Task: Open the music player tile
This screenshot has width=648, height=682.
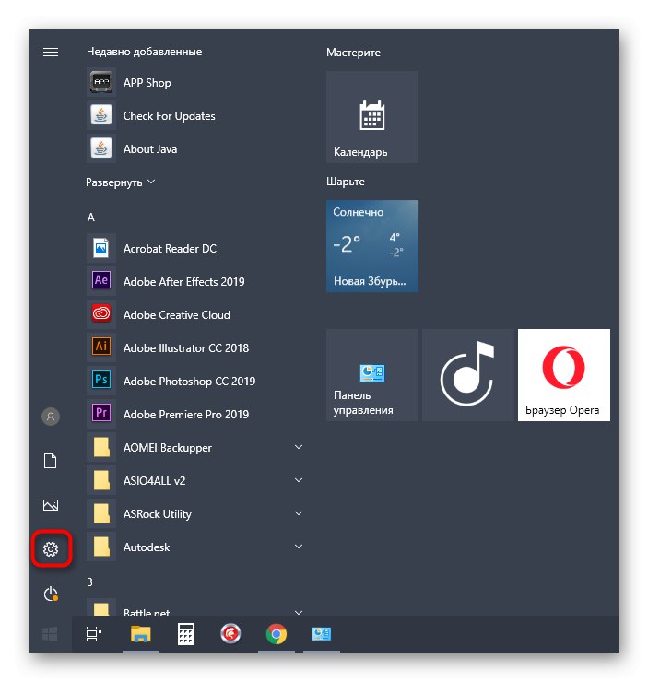Action: tap(468, 375)
